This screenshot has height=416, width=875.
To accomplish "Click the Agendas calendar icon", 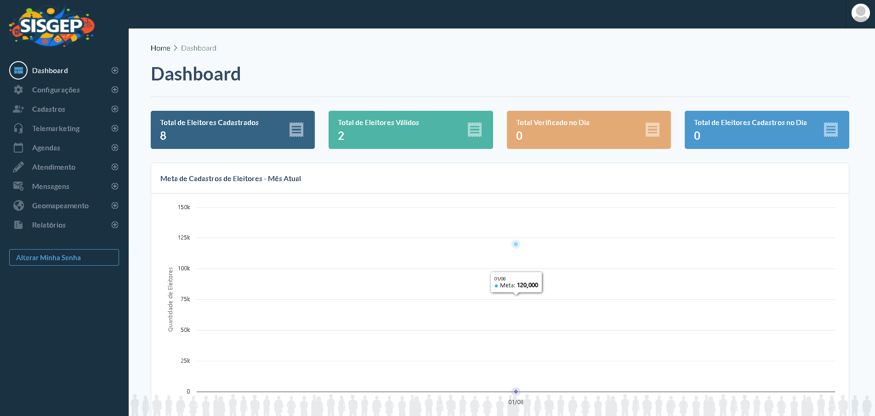I will [18, 148].
